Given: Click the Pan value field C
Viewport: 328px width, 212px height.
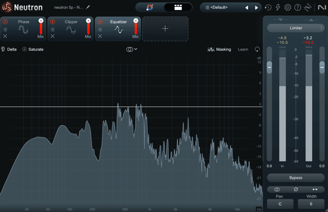Looking at the screenshot, I should [280, 204].
